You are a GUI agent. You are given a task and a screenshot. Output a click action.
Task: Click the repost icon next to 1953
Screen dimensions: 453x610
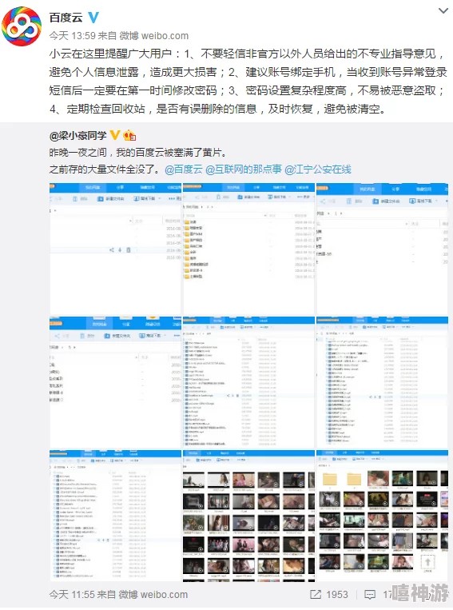pyautogui.click(x=316, y=595)
